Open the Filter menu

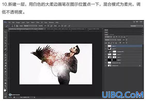[x=38, y=22]
